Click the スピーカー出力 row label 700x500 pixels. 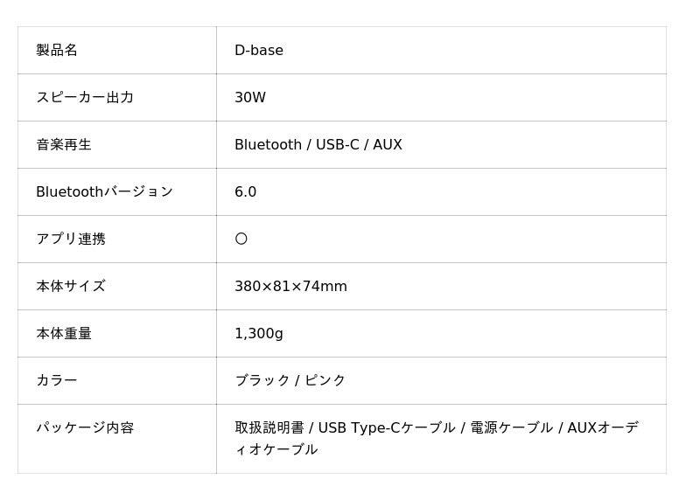coord(85,98)
